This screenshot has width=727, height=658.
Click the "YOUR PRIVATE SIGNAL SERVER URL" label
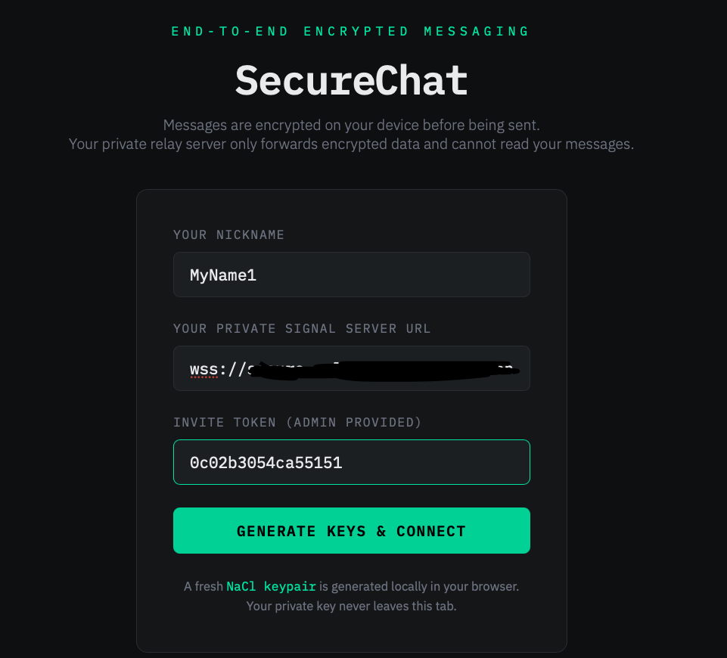point(302,328)
